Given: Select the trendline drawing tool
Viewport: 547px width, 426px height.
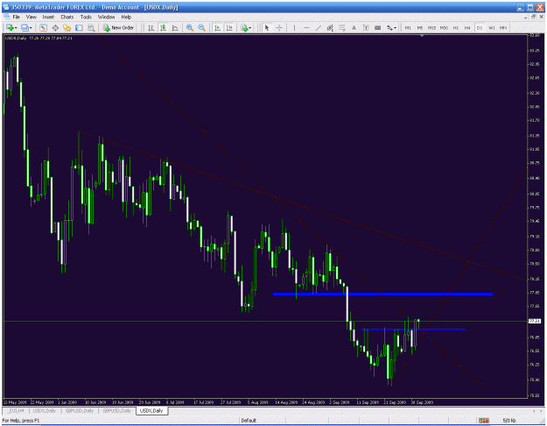Looking at the screenshot, I should (x=319, y=27).
